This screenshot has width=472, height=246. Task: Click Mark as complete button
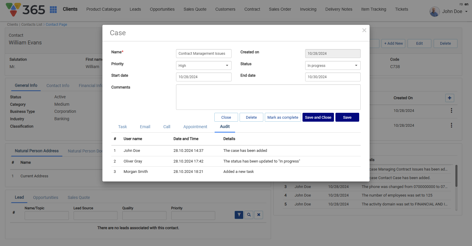283,118
